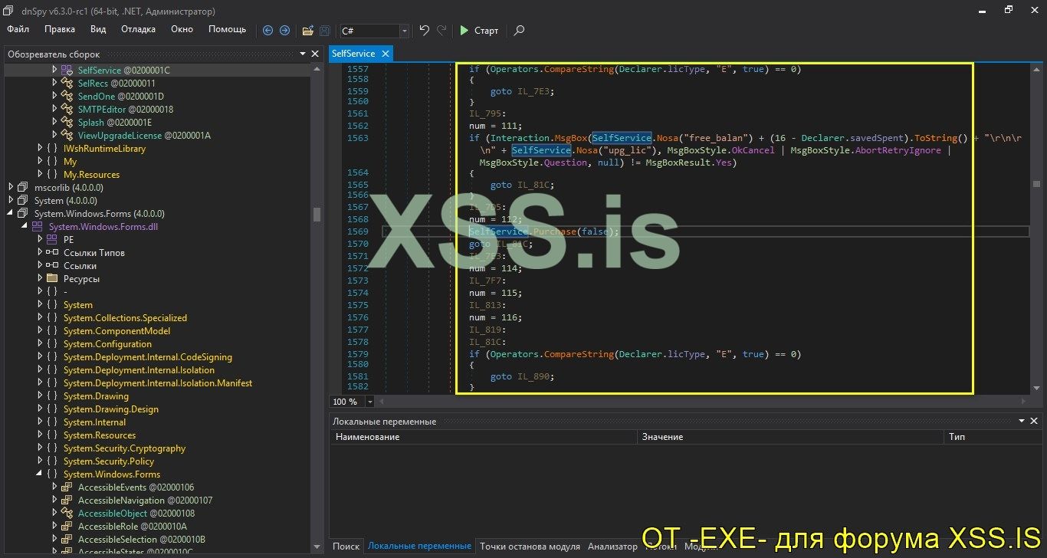The width and height of the screenshot is (1047, 558).
Task: Click the Save All toolbar icon
Action: pos(325,31)
